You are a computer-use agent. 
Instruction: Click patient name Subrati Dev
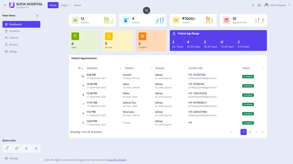130,103
